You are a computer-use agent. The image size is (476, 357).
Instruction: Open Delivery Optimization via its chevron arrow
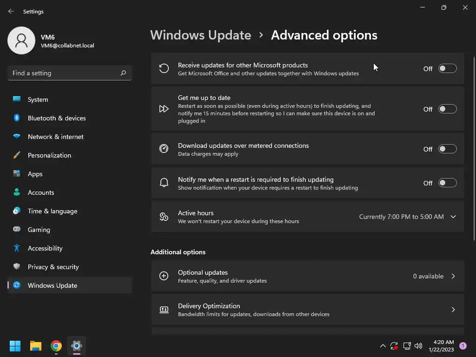[453, 310]
